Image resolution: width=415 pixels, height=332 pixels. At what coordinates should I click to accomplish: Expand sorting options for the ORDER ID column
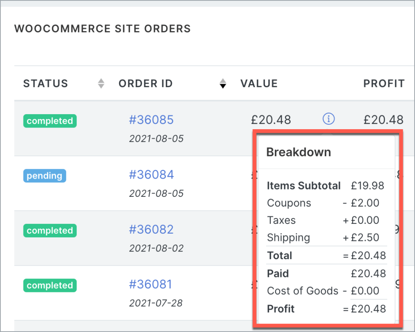click(x=223, y=83)
